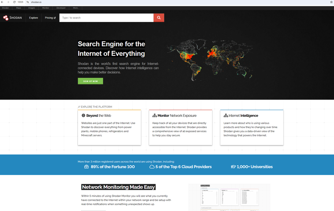Open the Pricing external link

tap(50, 18)
